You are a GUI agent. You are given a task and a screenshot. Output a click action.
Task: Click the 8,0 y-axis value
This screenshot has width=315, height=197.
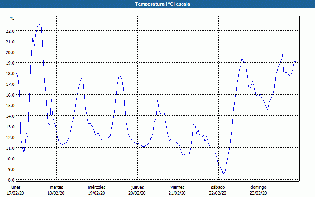pos(11,180)
